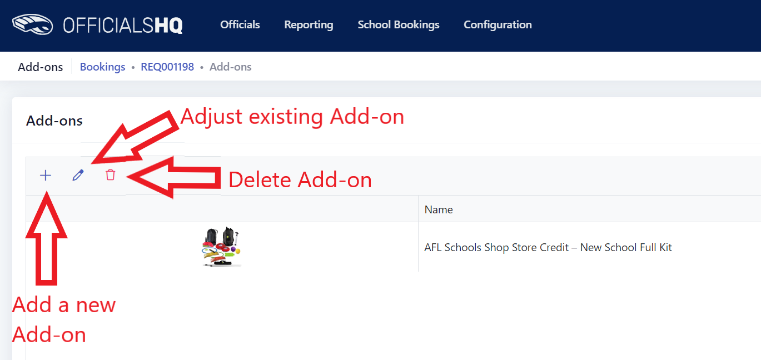Open the School Bookings menu
The image size is (761, 360).
coord(399,24)
